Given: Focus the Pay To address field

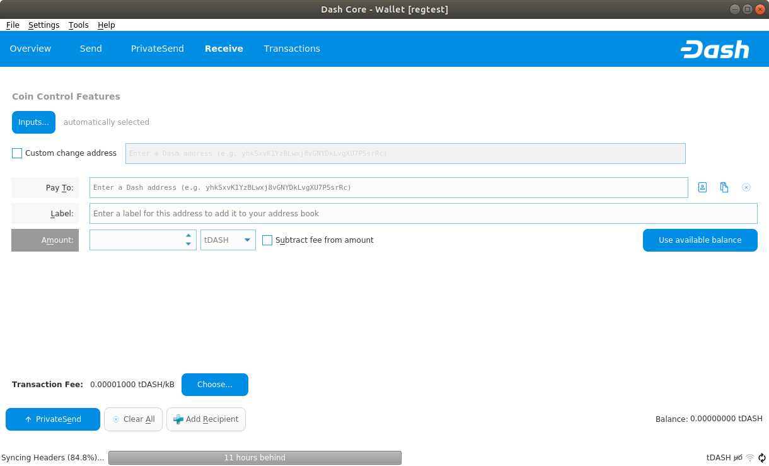Looking at the screenshot, I should tap(389, 187).
